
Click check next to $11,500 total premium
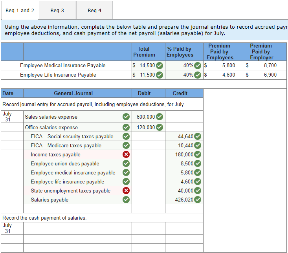[x=160, y=75]
